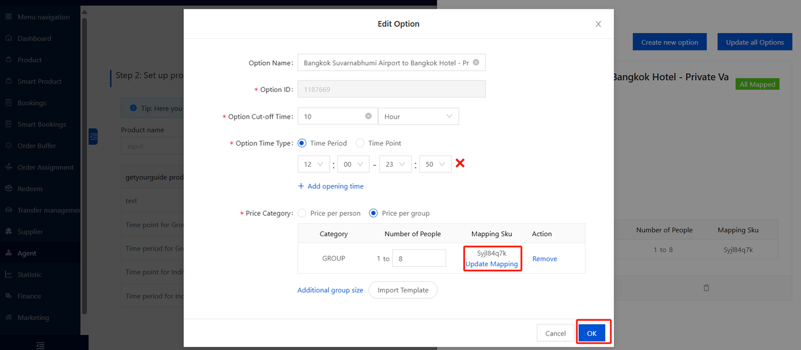Viewport: 801px width, 350px height.
Task: Click the Dashboard icon in sidebar
Action: [x=9, y=38]
